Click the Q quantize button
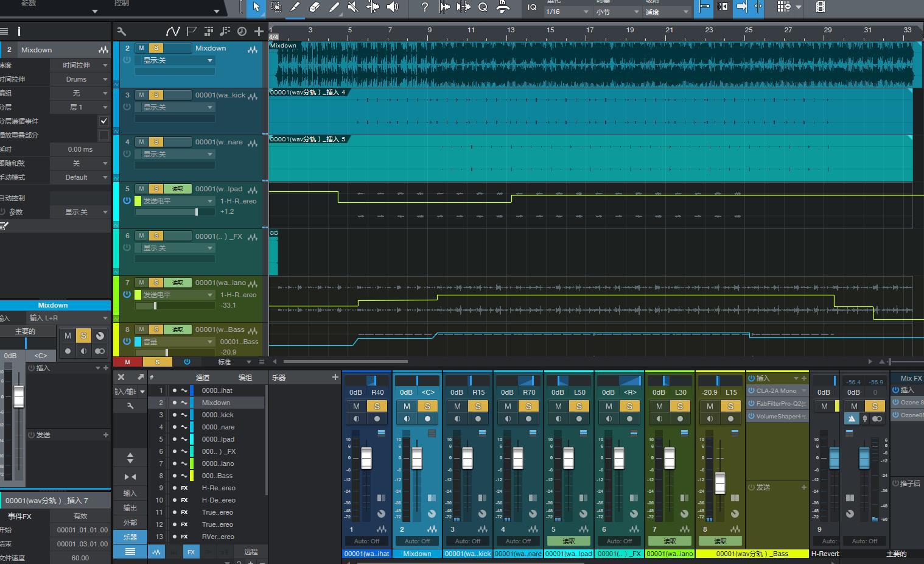This screenshot has width=924, height=564. [x=483, y=7]
